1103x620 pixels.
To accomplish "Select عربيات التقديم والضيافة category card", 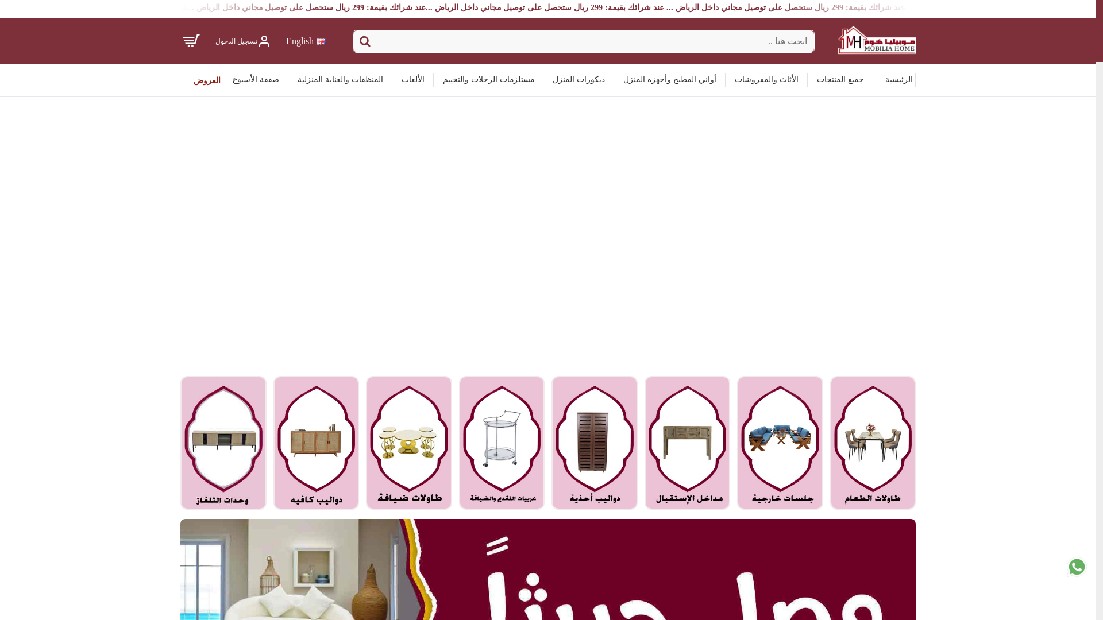I will pos(502,443).
